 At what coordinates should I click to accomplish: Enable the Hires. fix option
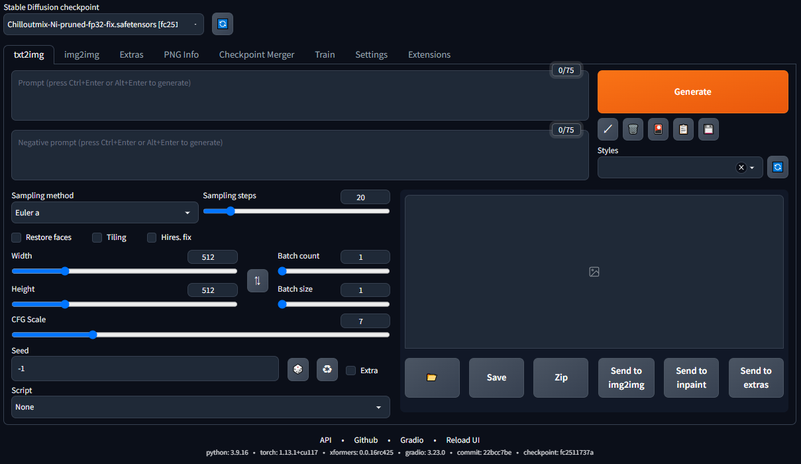pos(151,237)
